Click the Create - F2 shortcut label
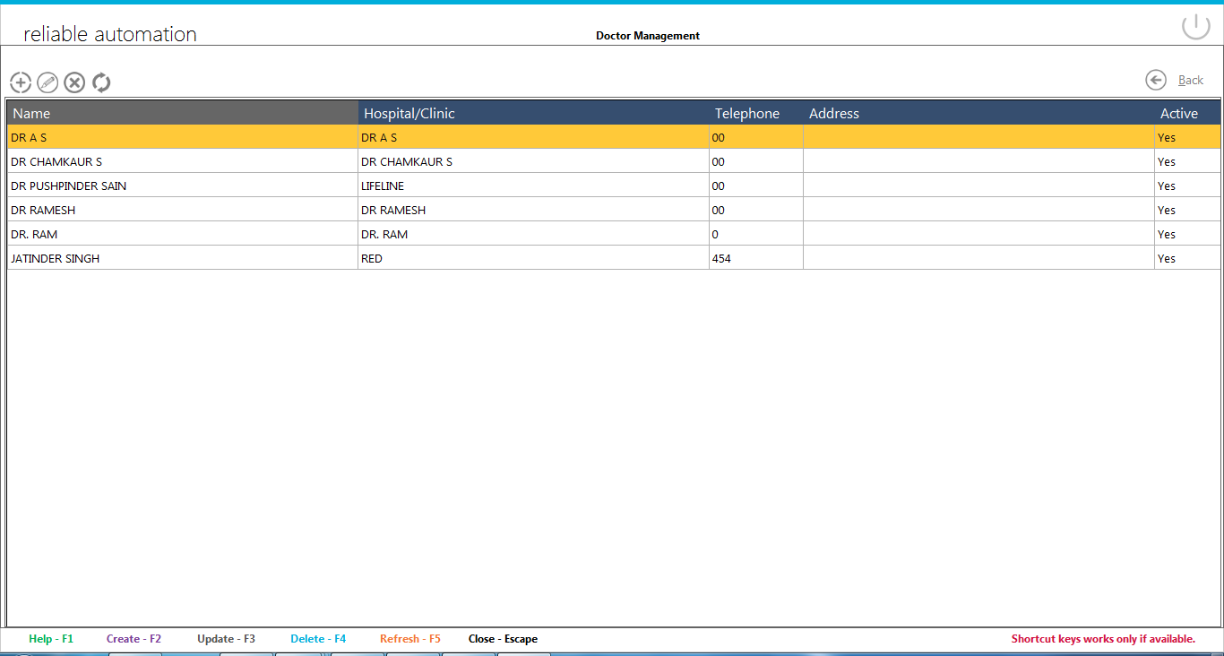 click(134, 639)
